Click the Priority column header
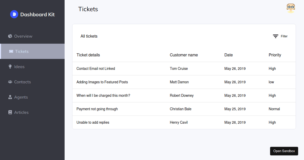The width and height of the screenshot is (304, 160). point(275,55)
